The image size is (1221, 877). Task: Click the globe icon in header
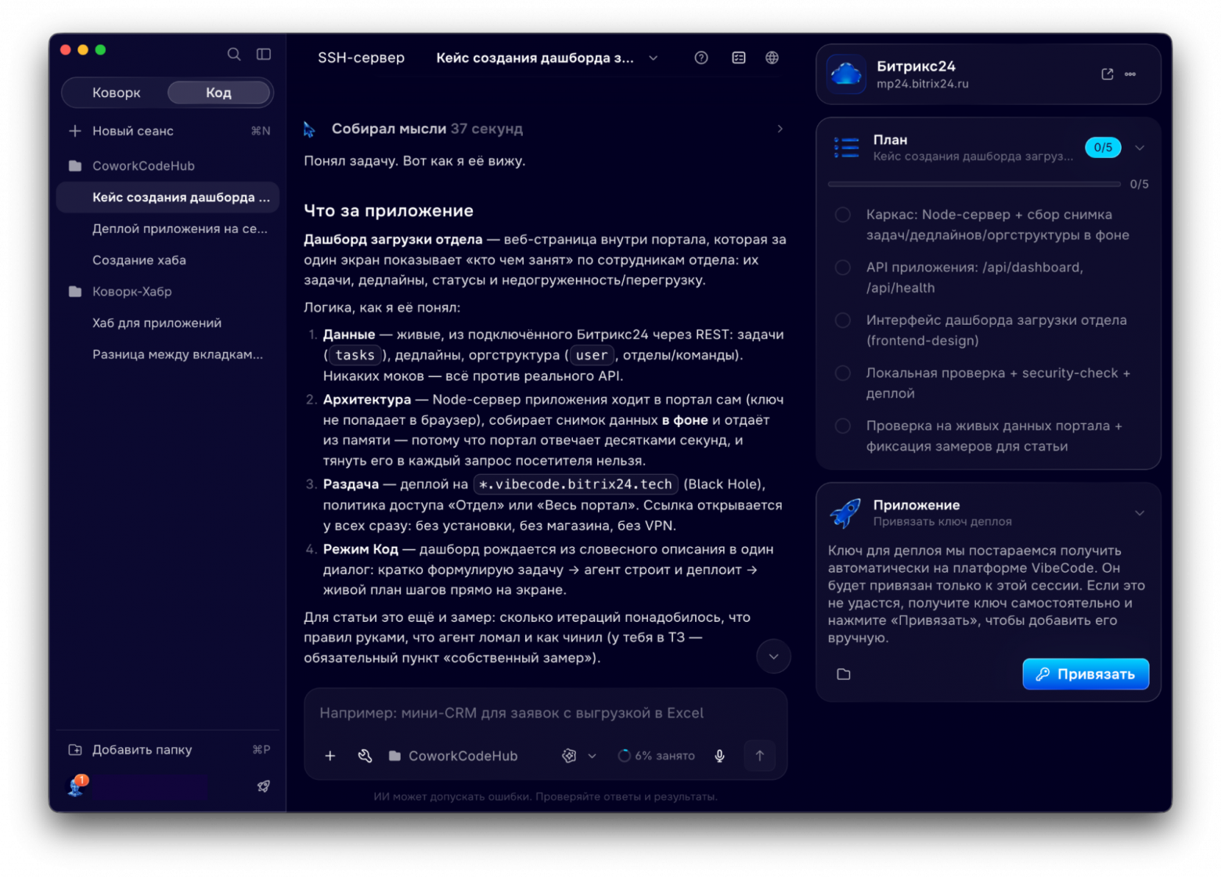coord(772,58)
